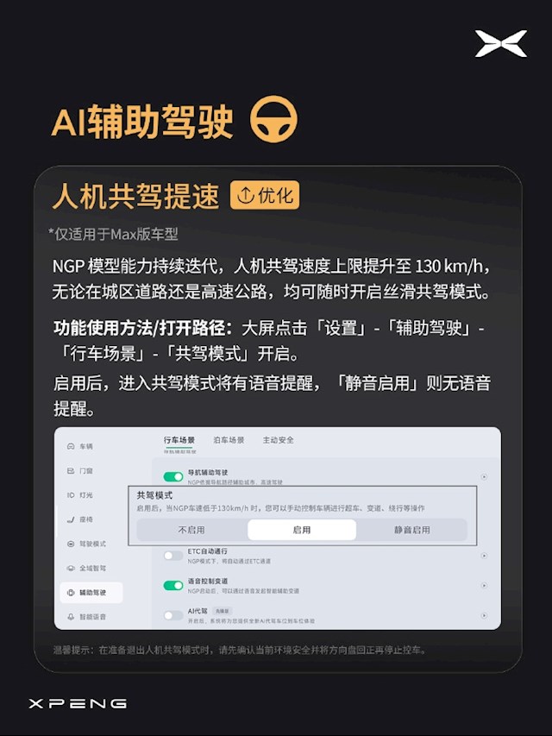Turn on the AI代驾 switch
The image size is (552, 736).
tap(173, 615)
